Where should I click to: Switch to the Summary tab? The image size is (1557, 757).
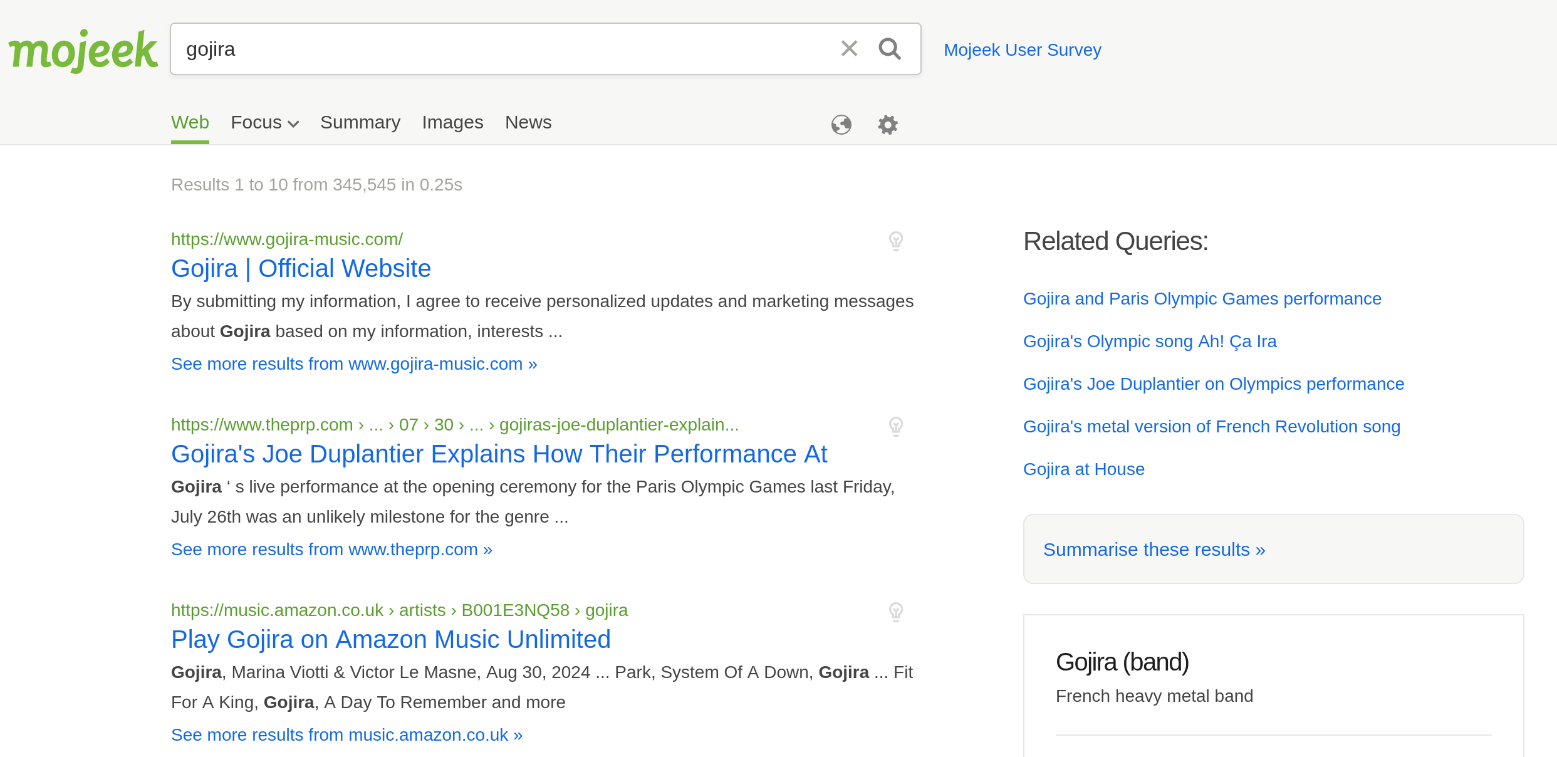[x=360, y=123]
